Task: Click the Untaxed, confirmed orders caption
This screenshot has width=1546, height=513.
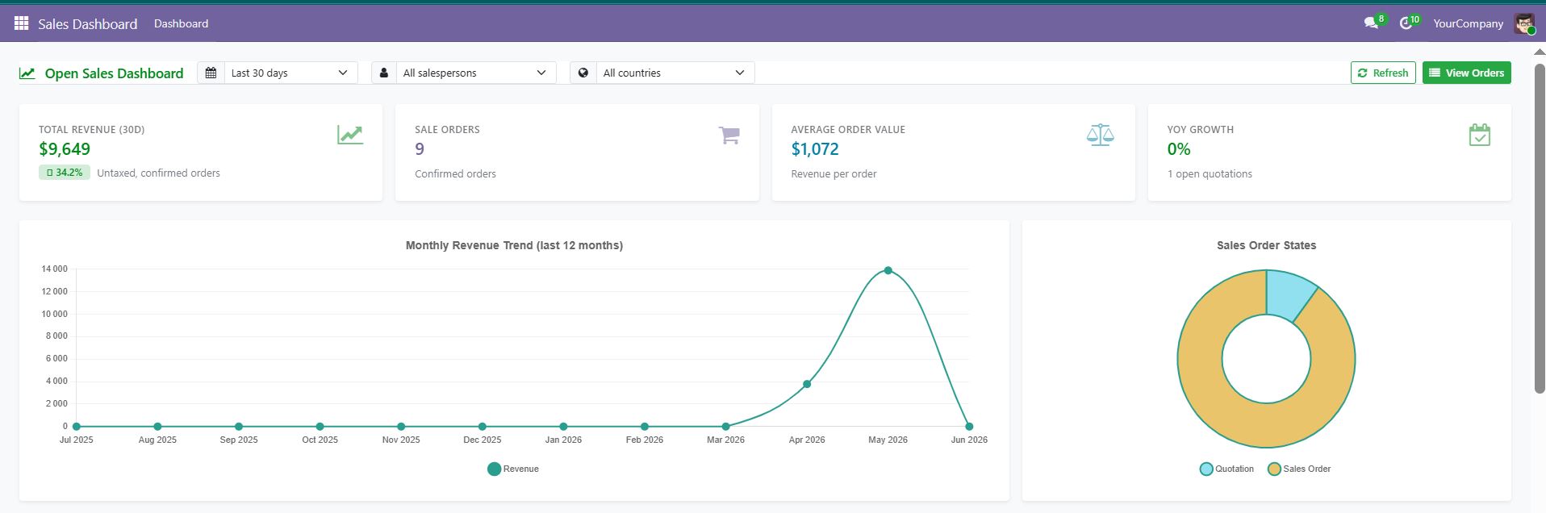Action: click(x=158, y=173)
